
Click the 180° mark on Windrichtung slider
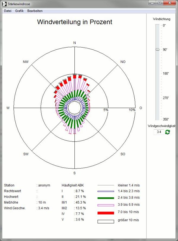(x=158, y=73)
